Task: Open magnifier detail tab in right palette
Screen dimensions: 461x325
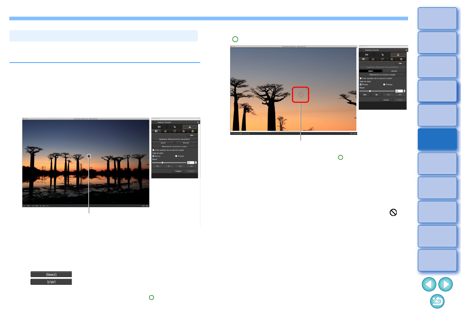Action: point(373,59)
